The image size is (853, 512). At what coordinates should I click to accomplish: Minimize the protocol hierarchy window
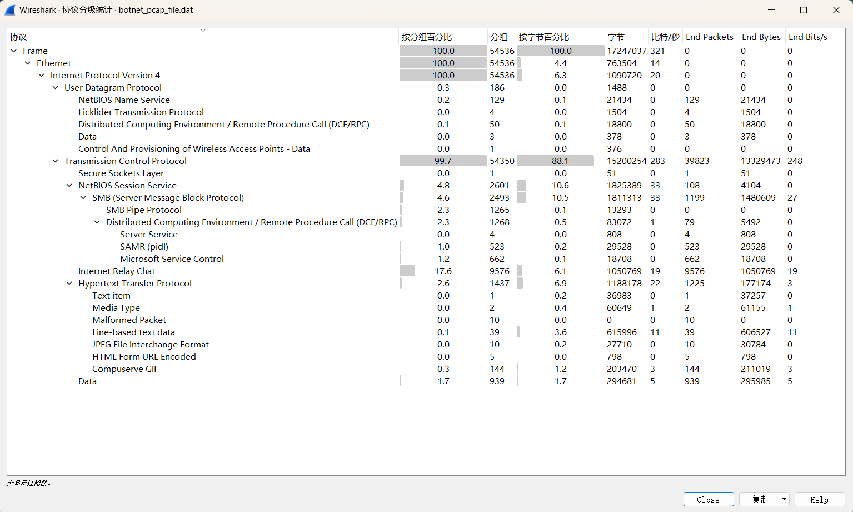[x=771, y=10]
